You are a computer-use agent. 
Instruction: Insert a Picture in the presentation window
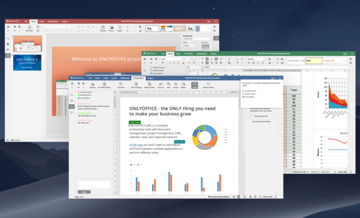pos(111,28)
